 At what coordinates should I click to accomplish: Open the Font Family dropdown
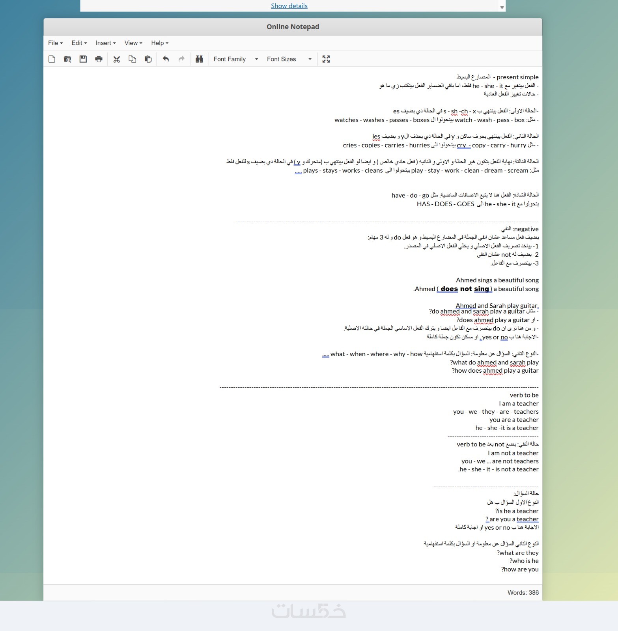[236, 59]
